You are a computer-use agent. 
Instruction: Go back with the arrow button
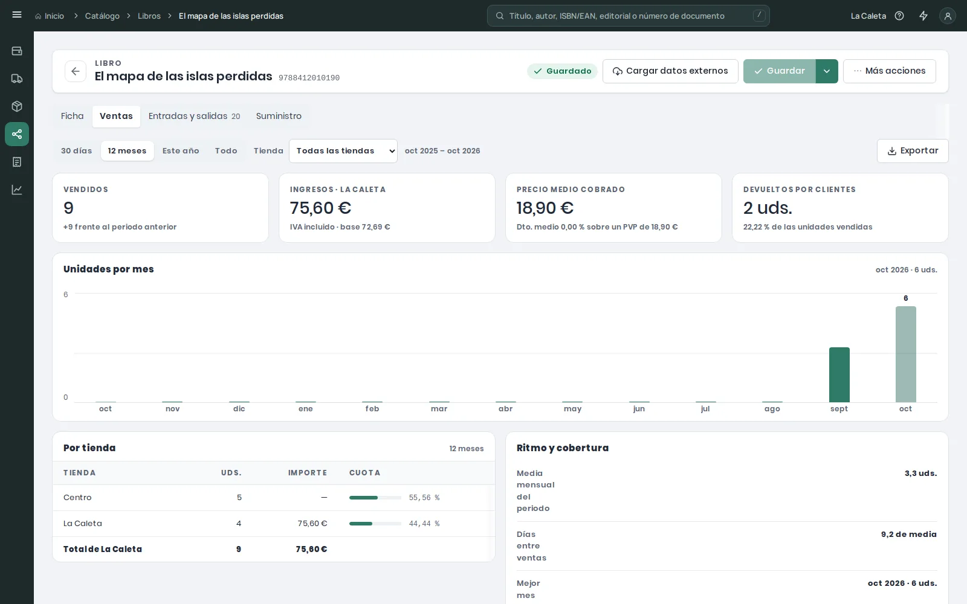76,71
